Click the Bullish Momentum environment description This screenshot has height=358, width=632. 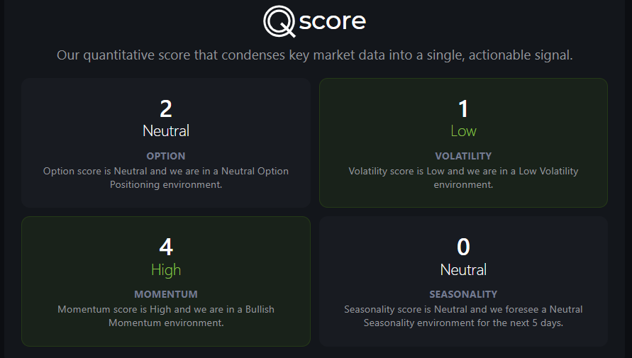166,316
